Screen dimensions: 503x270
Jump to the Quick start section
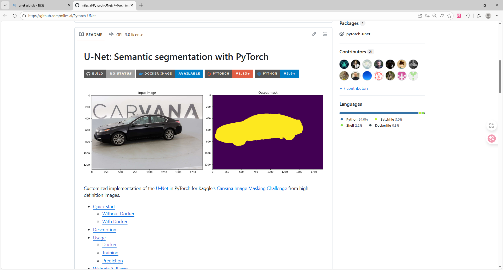[x=104, y=207]
